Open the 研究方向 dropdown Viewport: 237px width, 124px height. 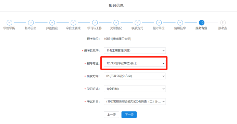point(135,76)
